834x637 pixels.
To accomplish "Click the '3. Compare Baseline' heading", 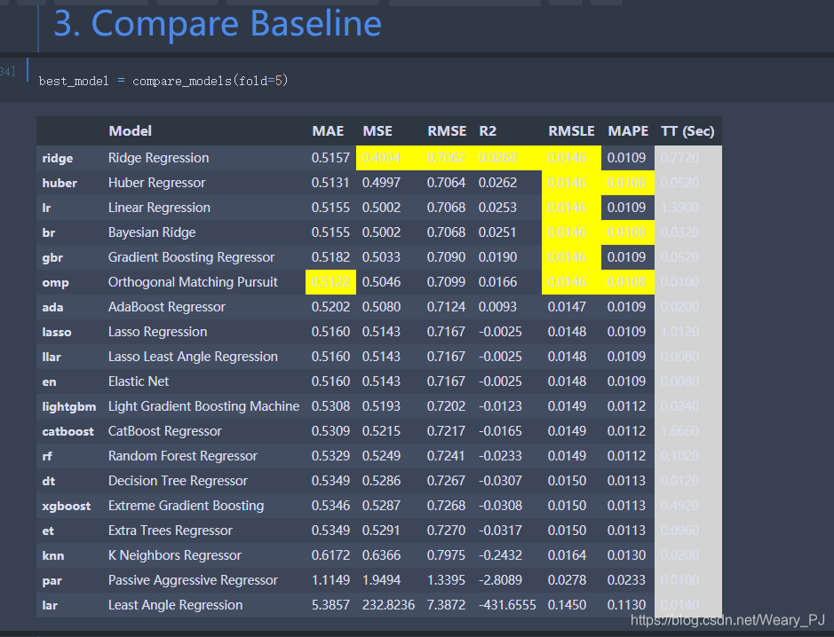I will [x=218, y=24].
